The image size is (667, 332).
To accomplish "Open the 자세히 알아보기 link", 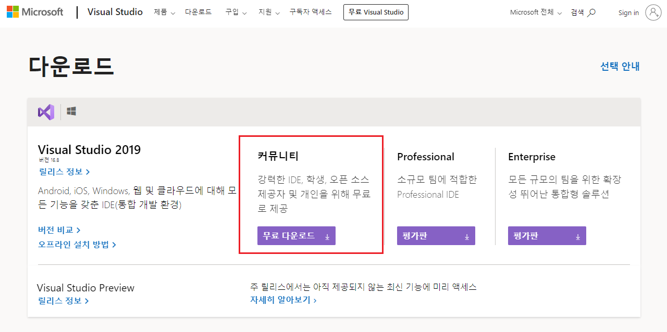I will pos(283,300).
